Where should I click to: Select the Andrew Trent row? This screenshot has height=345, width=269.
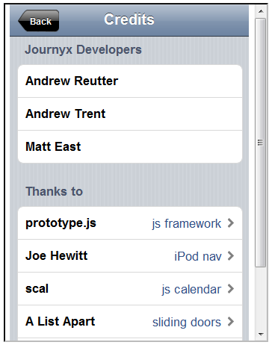point(130,114)
